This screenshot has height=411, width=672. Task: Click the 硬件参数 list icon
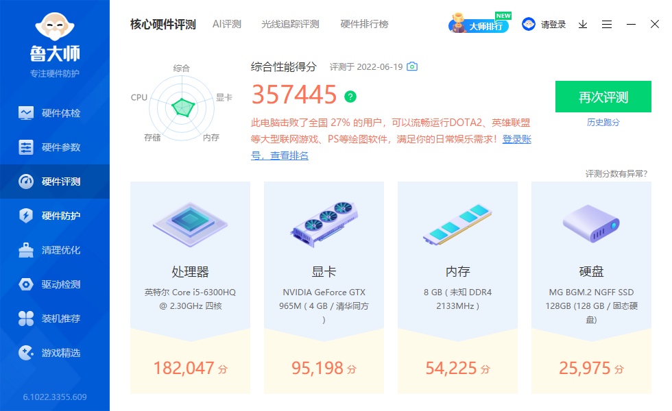click(26, 147)
